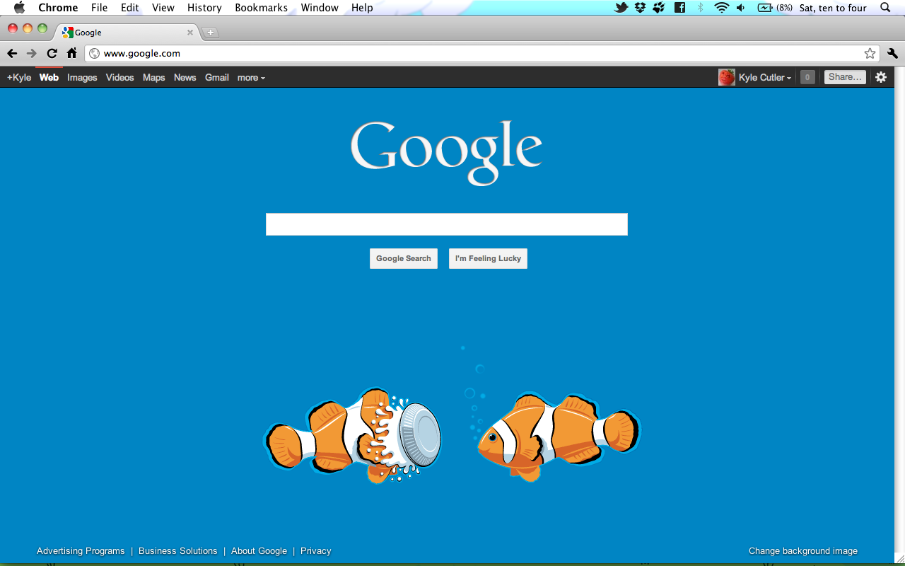Click the Dropbox menu bar icon
The width and height of the screenshot is (905, 566).
pyautogui.click(x=641, y=8)
